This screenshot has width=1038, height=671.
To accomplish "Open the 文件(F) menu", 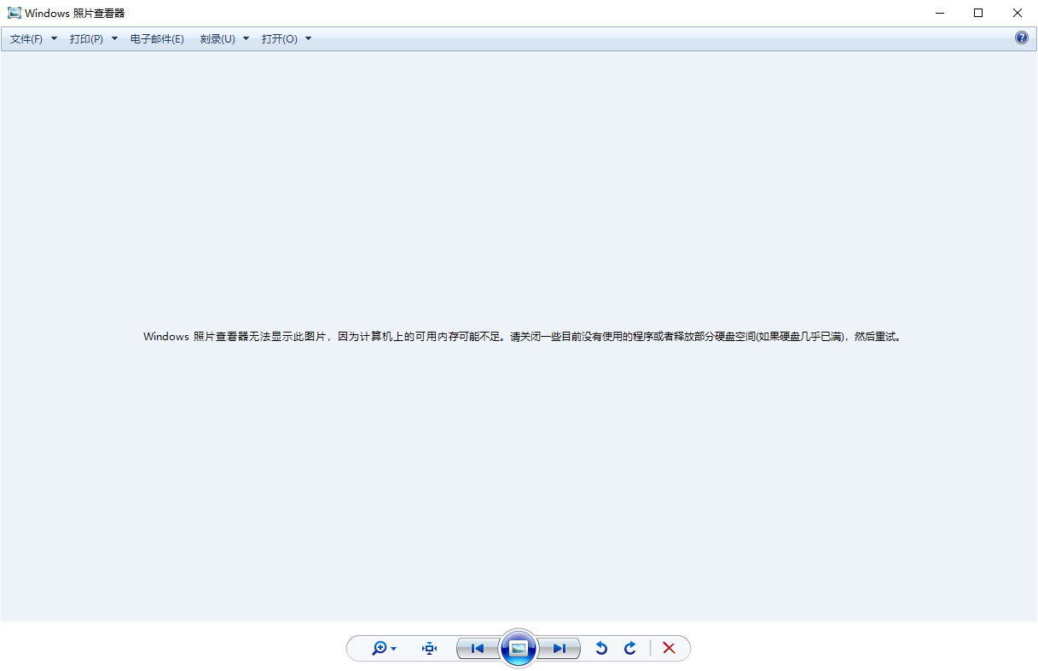I will [26, 39].
